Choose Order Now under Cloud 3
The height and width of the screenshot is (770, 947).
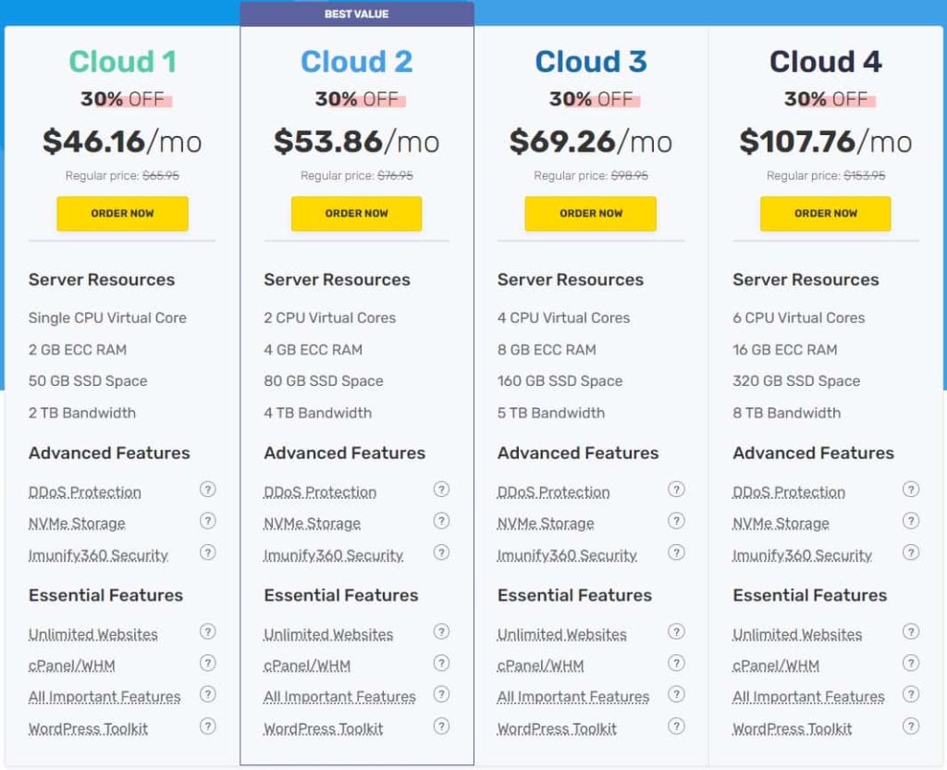(590, 214)
